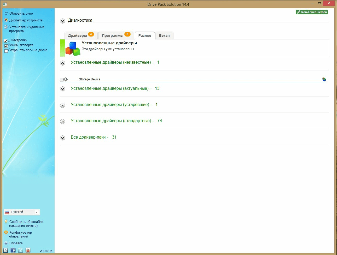Click the help question mark icon

click(6, 243)
